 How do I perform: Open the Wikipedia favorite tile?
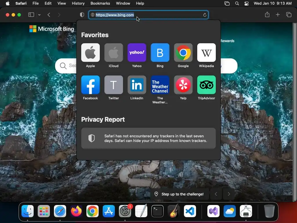click(206, 53)
